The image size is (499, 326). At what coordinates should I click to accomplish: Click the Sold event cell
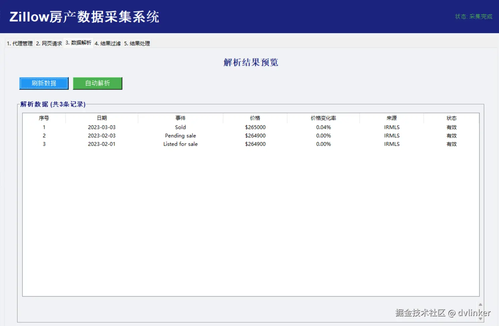click(180, 127)
